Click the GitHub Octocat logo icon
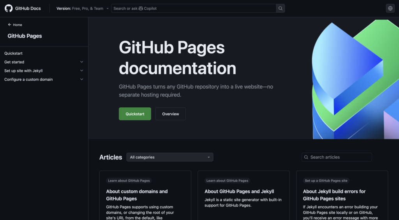Image resolution: width=399 pixels, height=220 pixels. coord(9,9)
